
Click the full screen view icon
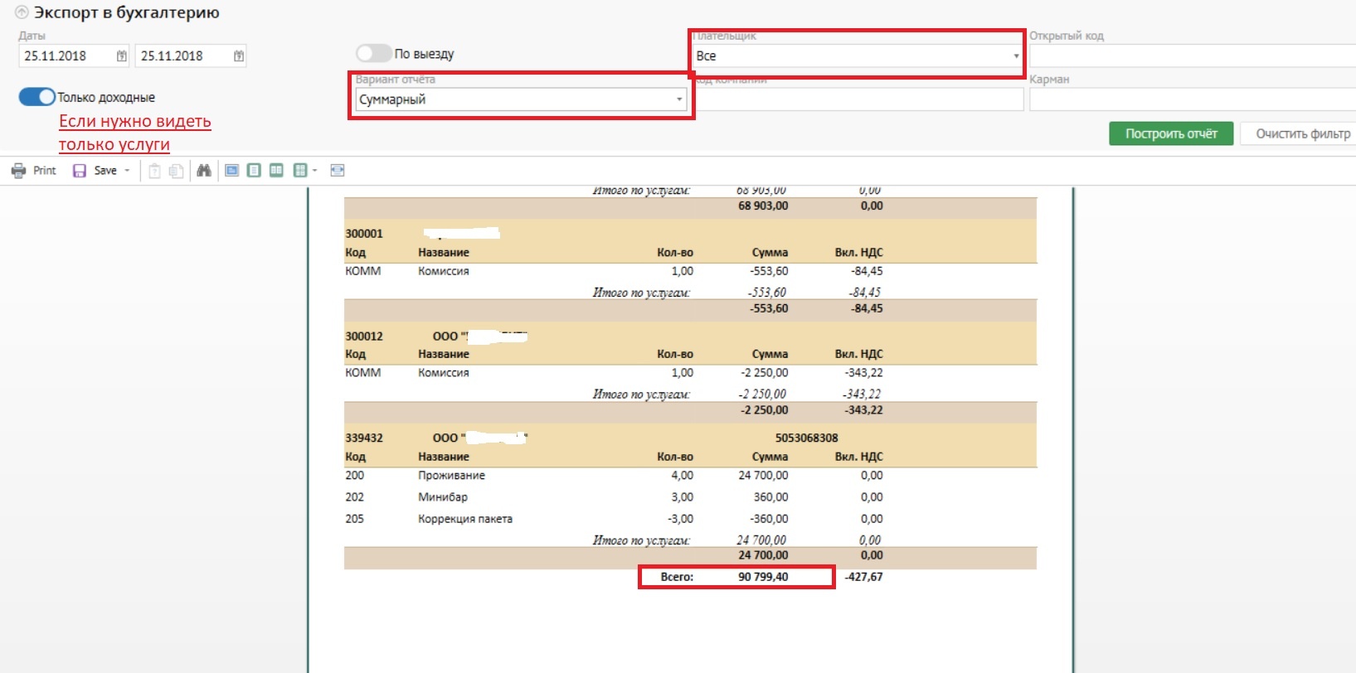click(232, 171)
